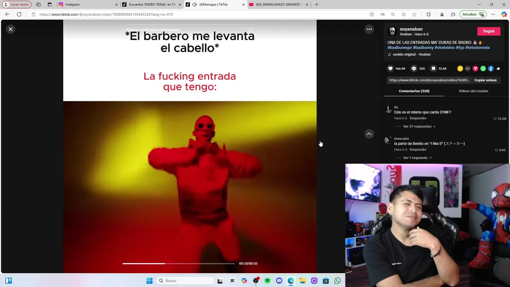510x287 pixels.
Task: Close the TikTok video viewer with X
Action: point(11,29)
